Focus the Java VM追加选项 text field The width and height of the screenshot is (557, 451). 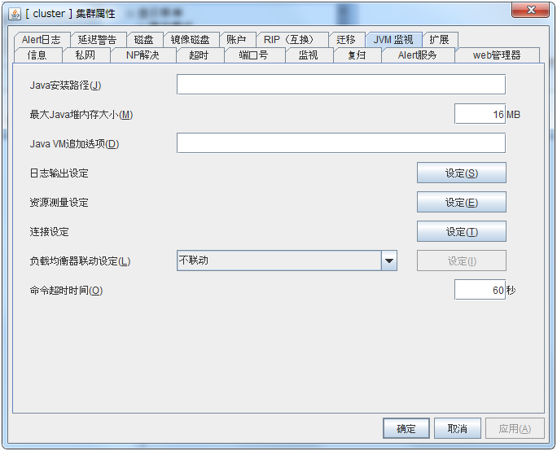pos(341,143)
